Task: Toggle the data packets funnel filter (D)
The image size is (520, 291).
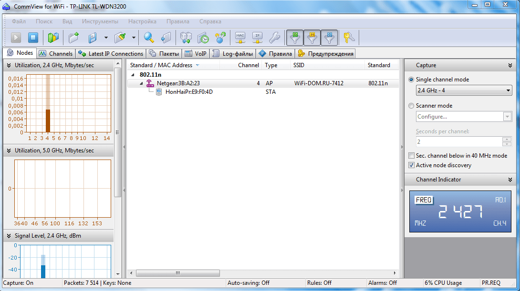Action: (295, 37)
